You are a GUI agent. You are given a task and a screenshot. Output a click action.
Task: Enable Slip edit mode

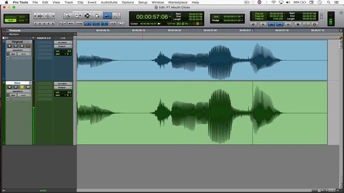click(11, 20)
